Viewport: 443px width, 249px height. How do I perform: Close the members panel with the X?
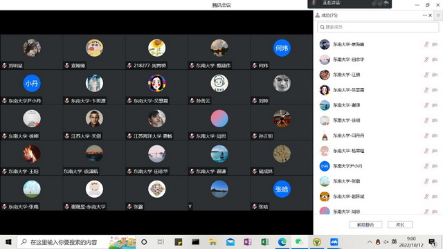431,15
